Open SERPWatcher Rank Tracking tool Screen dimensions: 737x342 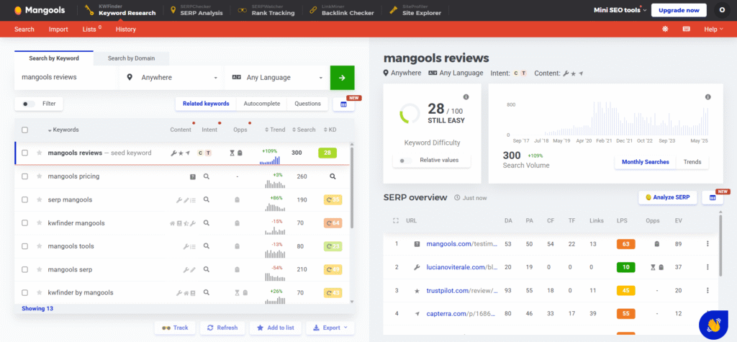[266, 10]
